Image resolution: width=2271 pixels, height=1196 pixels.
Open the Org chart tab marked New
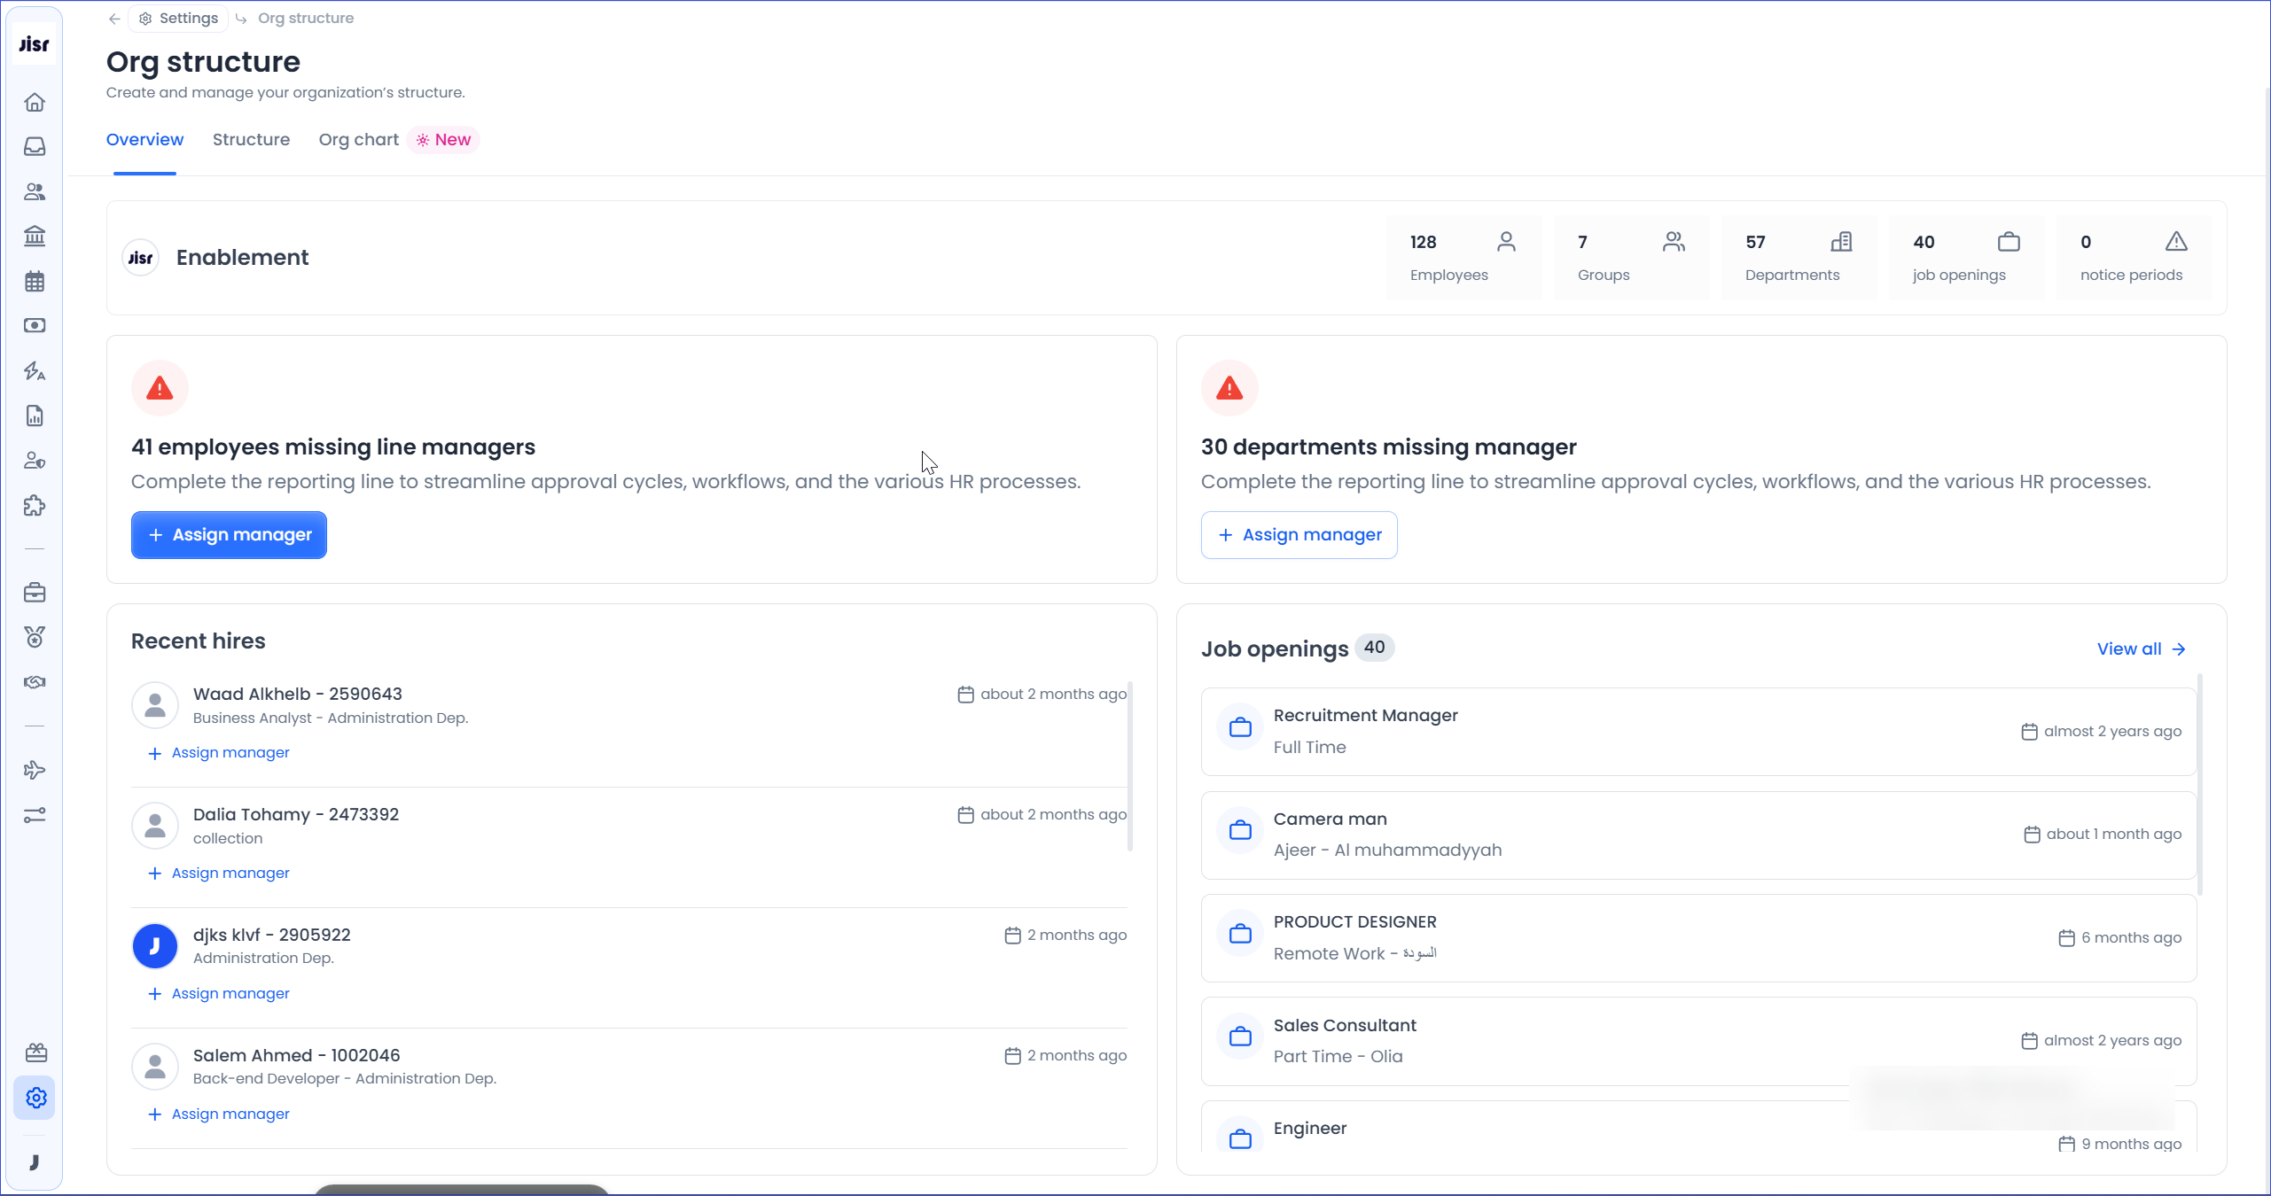pyautogui.click(x=358, y=139)
